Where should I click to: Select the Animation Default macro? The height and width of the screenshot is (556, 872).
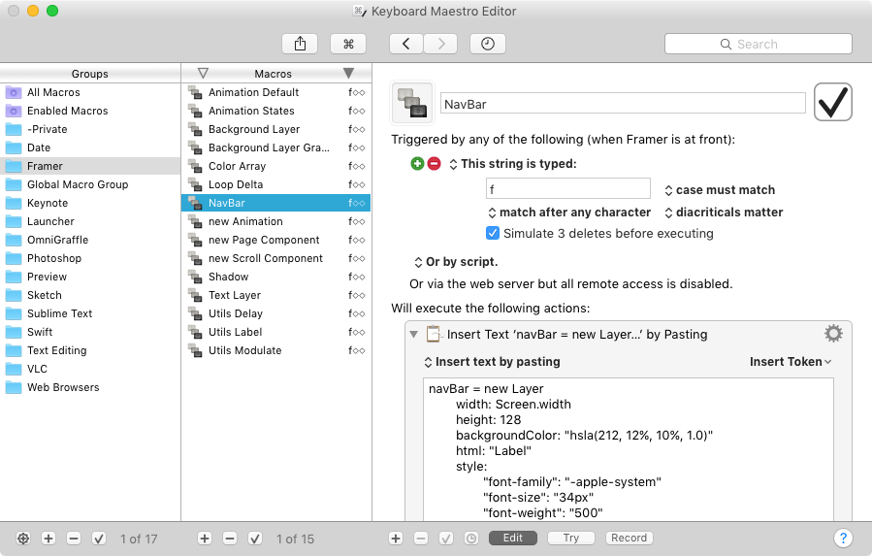276,92
